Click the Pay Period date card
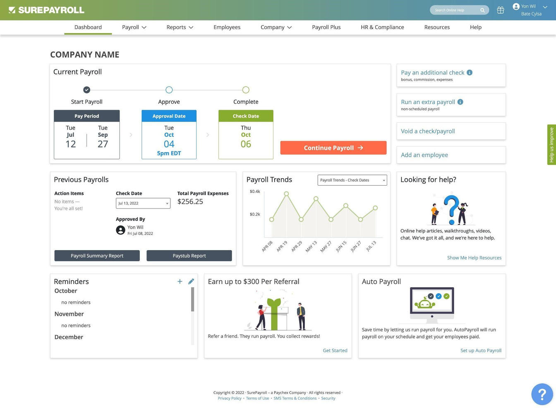 click(87, 134)
